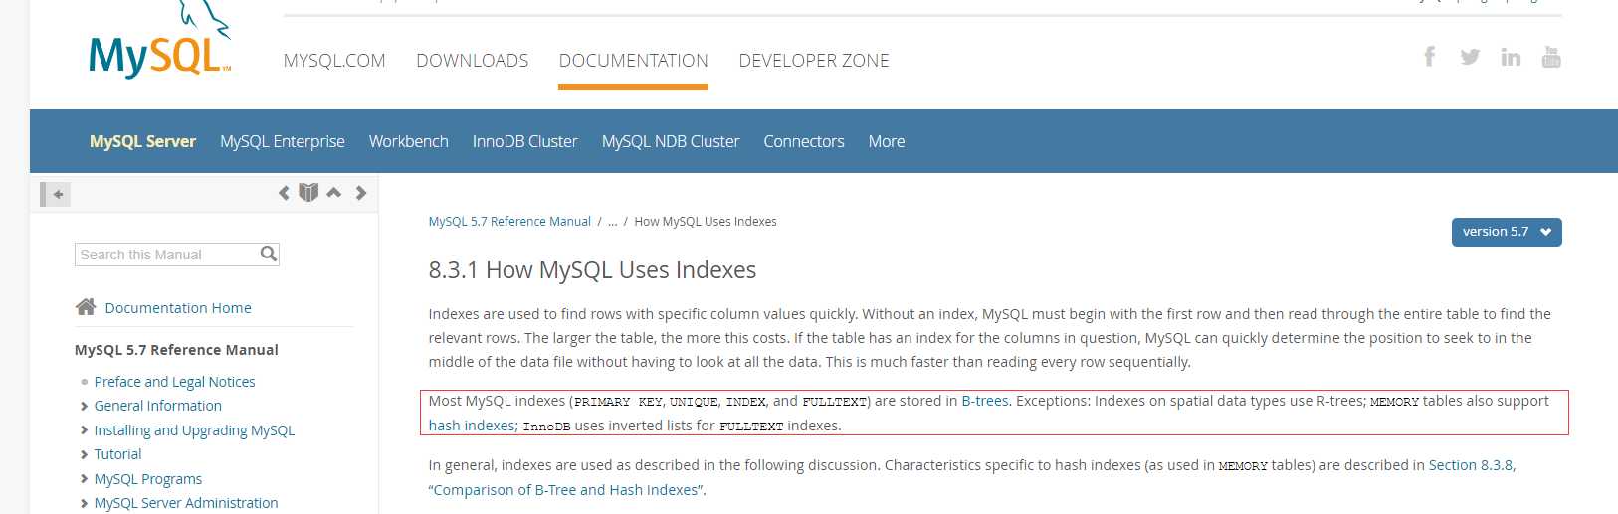Open Installing and Upgrading MySQL entry
Image resolution: width=1618 pixels, height=514 pixels.
194,430
